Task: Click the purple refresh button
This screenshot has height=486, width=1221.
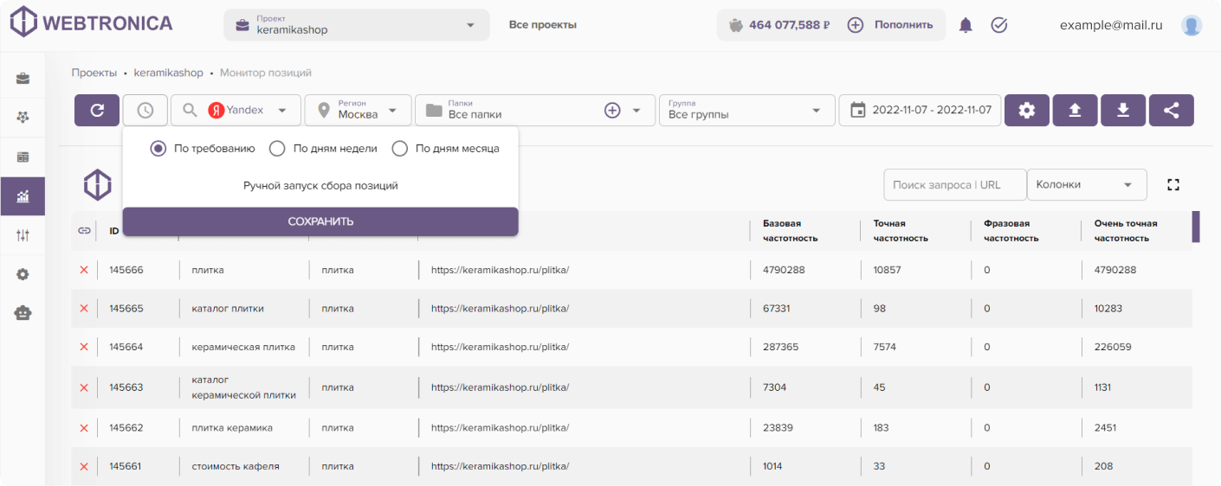Action: [x=97, y=110]
